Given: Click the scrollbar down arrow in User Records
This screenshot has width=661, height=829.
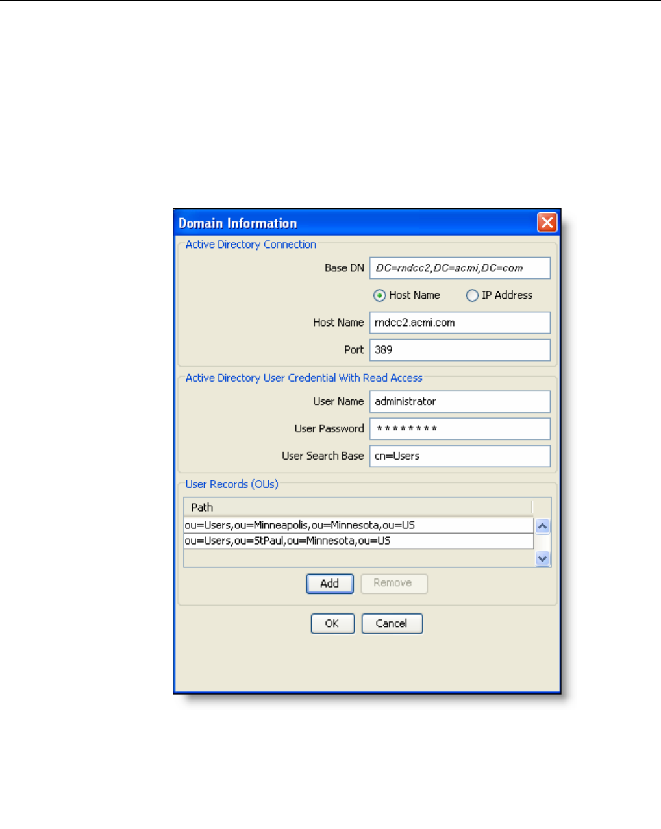Looking at the screenshot, I should (543, 558).
